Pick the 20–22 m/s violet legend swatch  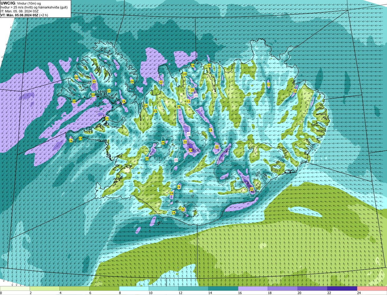coord(313,288)
